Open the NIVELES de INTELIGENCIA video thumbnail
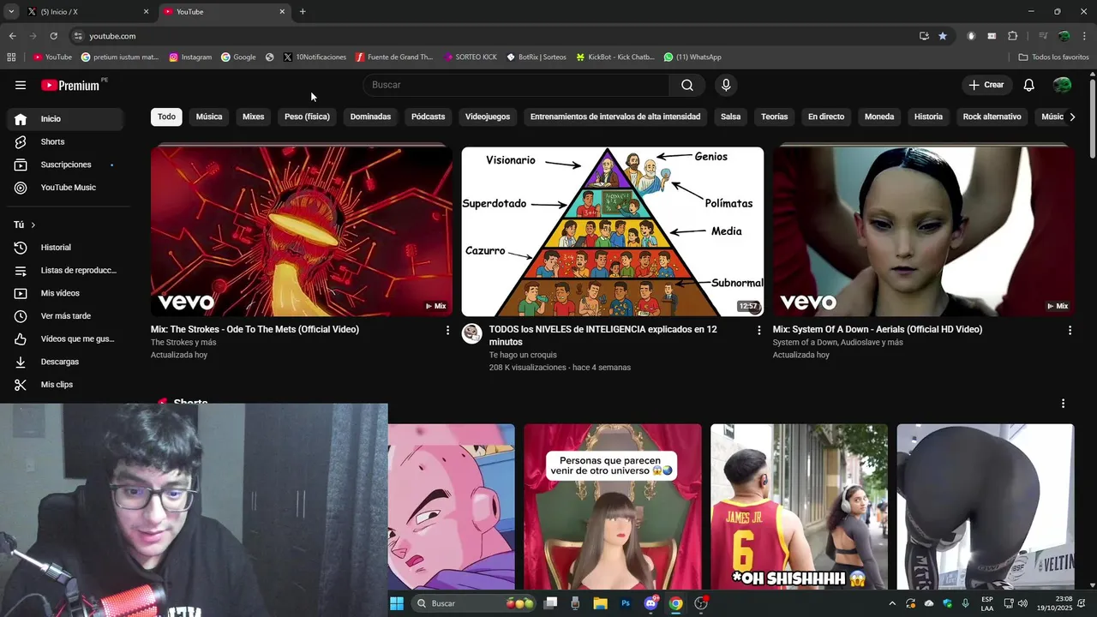1097x617 pixels. pos(613,231)
